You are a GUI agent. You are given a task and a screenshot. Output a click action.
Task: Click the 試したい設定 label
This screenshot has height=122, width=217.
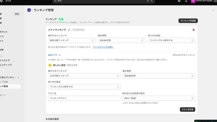pos(59,65)
